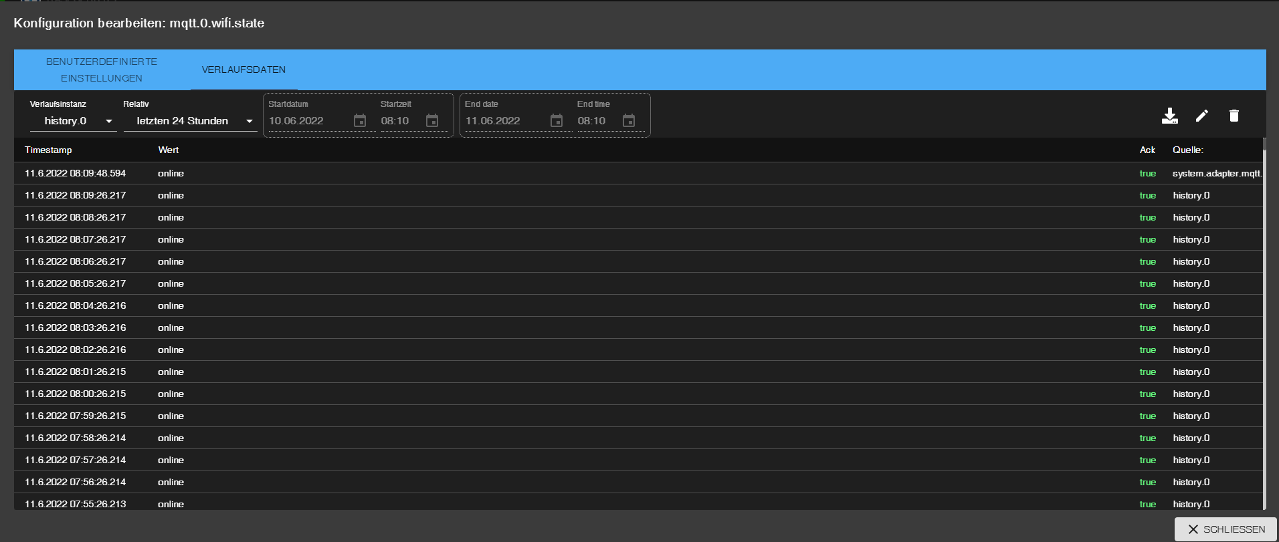Click source system.adapter.mqtt in first row

click(1217, 173)
